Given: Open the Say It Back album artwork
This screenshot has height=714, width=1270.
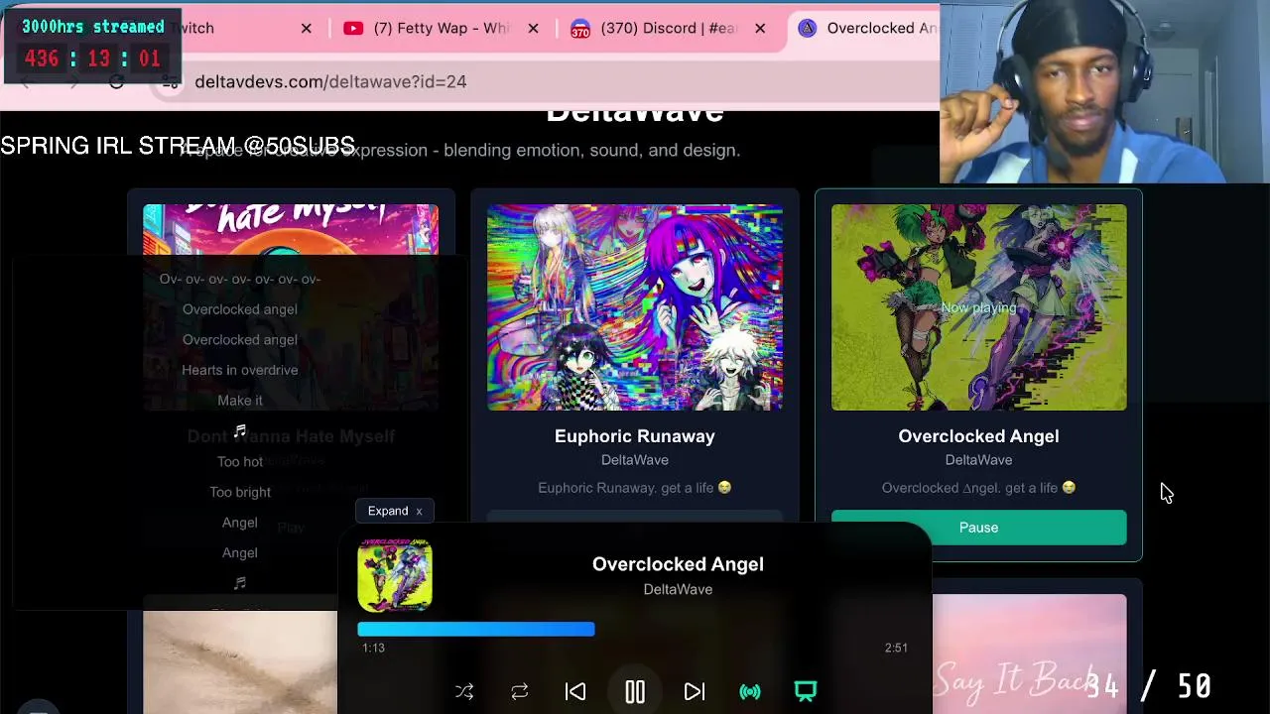Looking at the screenshot, I should [1029, 654].
